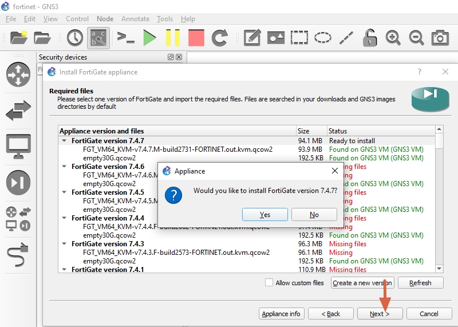Click the red Stop all nodes icon

coord(196,38)
